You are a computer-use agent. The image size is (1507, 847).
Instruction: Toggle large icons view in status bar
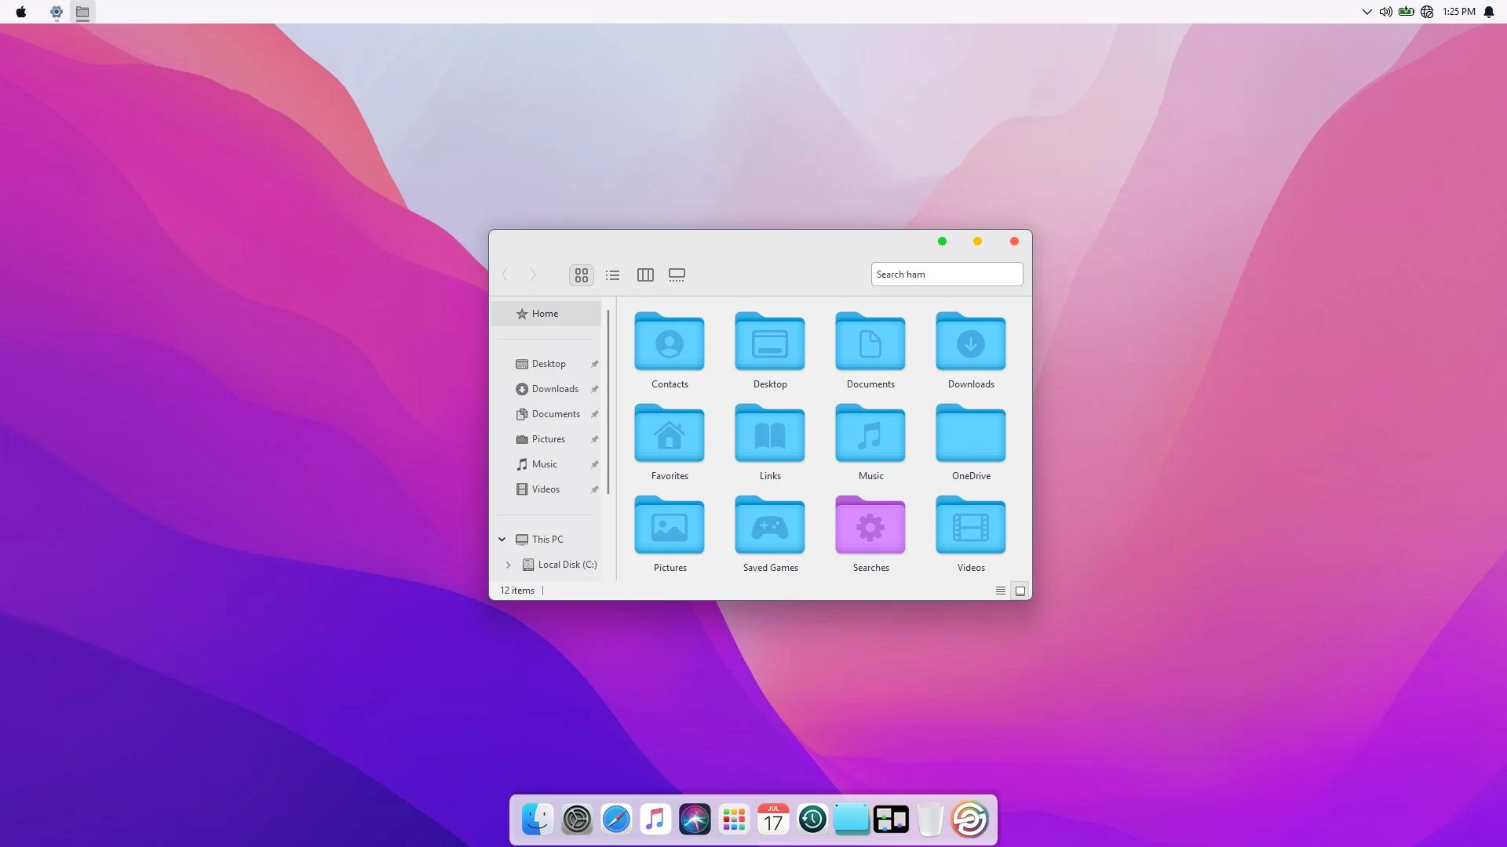pos(1020,591)
